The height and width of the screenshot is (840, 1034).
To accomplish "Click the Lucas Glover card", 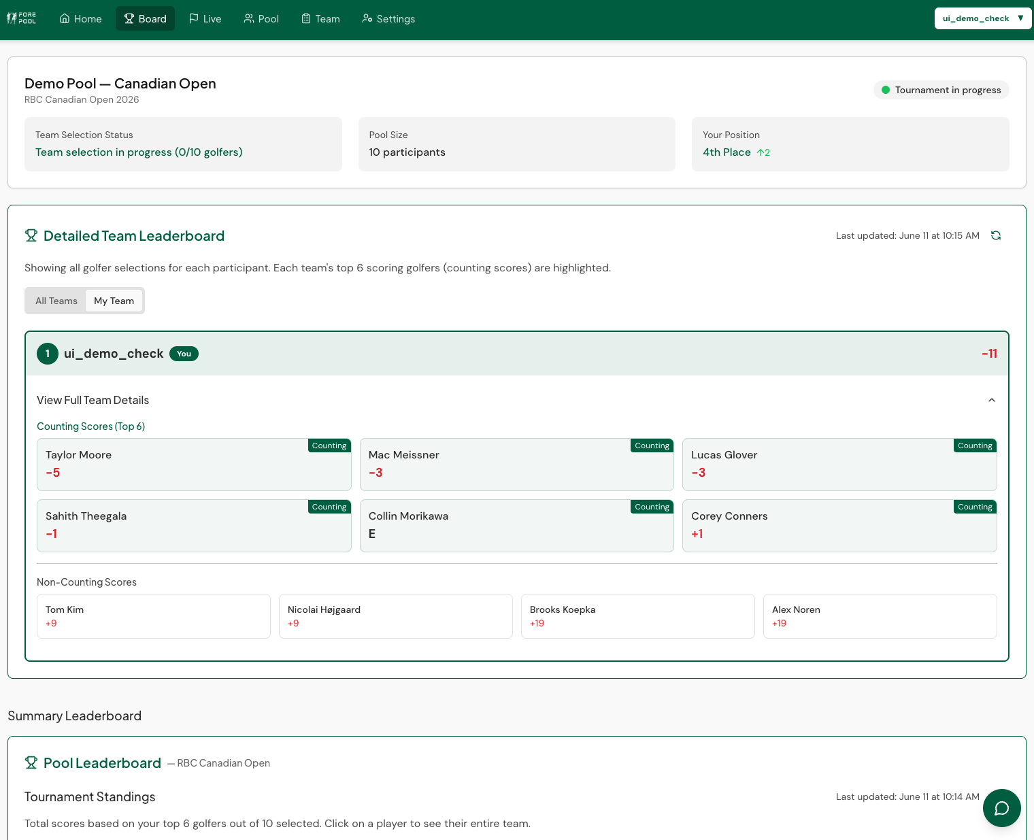I will tap(839, 465).
